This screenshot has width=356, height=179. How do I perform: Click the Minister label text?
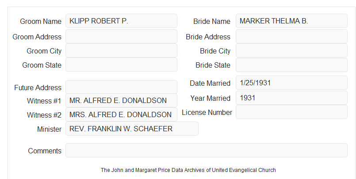tap(49, 129)
